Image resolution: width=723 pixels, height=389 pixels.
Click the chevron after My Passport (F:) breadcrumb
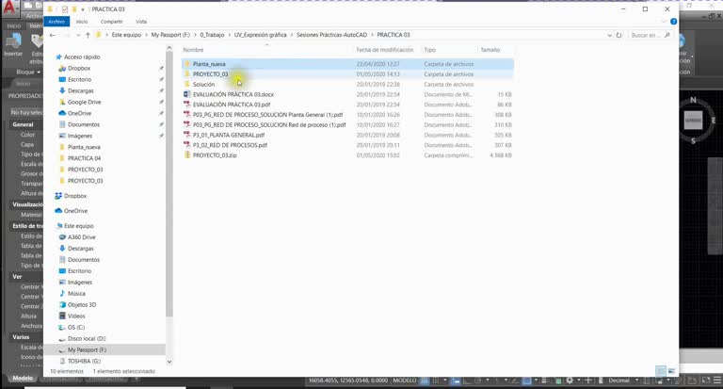[194, 35]
